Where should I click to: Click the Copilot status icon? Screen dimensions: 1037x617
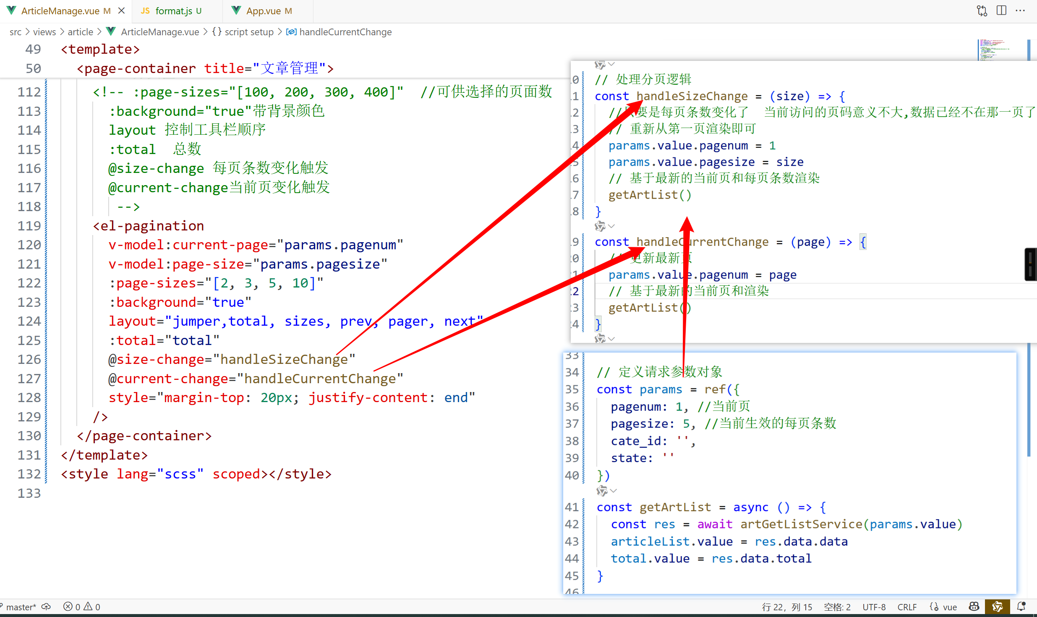(974, 607)
